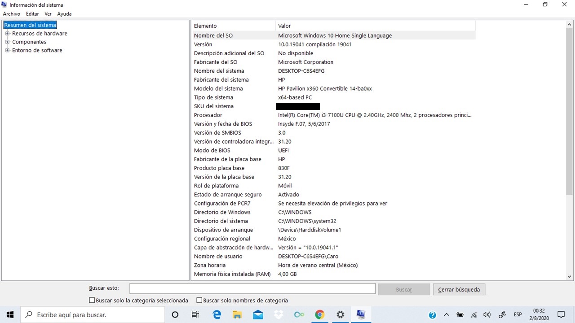Open the Ayuda menu
575x323 pixels.
(64, 14)
